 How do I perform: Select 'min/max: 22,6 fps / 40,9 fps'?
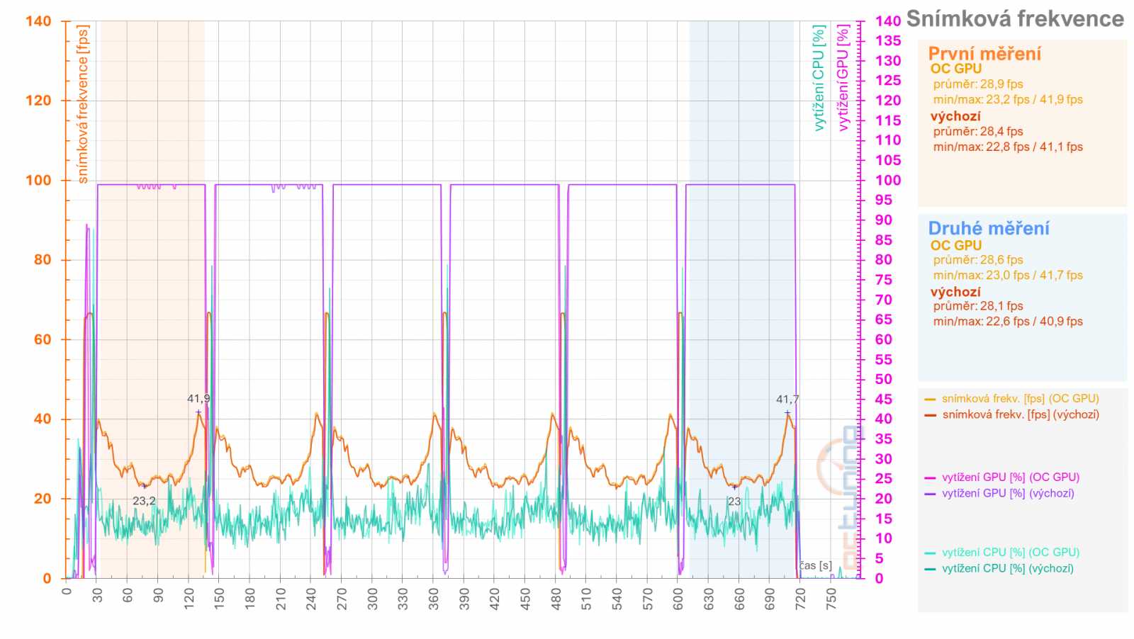[x=1008, y=322]
